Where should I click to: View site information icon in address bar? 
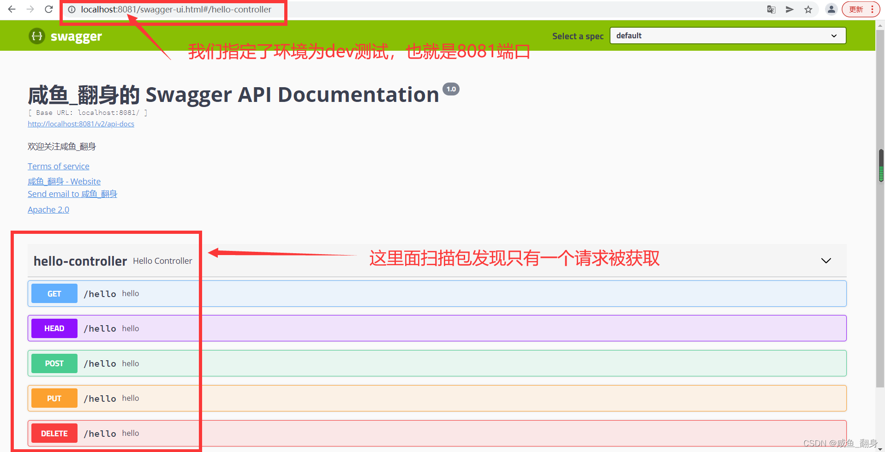(72, 9)
